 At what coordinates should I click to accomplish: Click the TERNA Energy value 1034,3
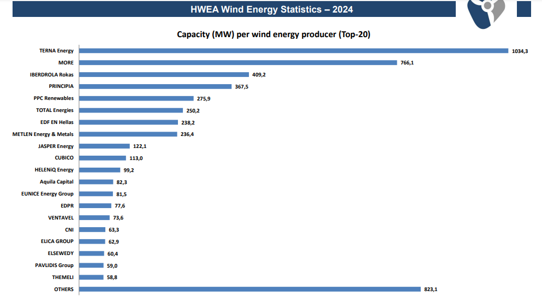pos(520,51)
